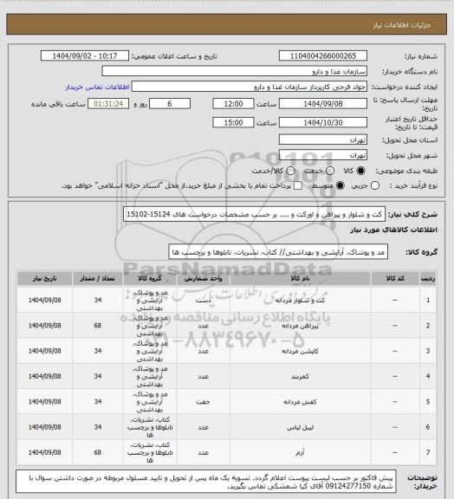This screenshot has height=499, width=454.
Task: Toggle the اسناد خزانه اسلامی payment checkbox
Action: coord(298,185)
